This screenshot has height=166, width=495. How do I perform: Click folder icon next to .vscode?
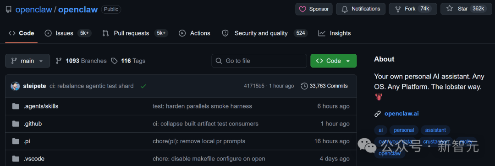point(16,159)
